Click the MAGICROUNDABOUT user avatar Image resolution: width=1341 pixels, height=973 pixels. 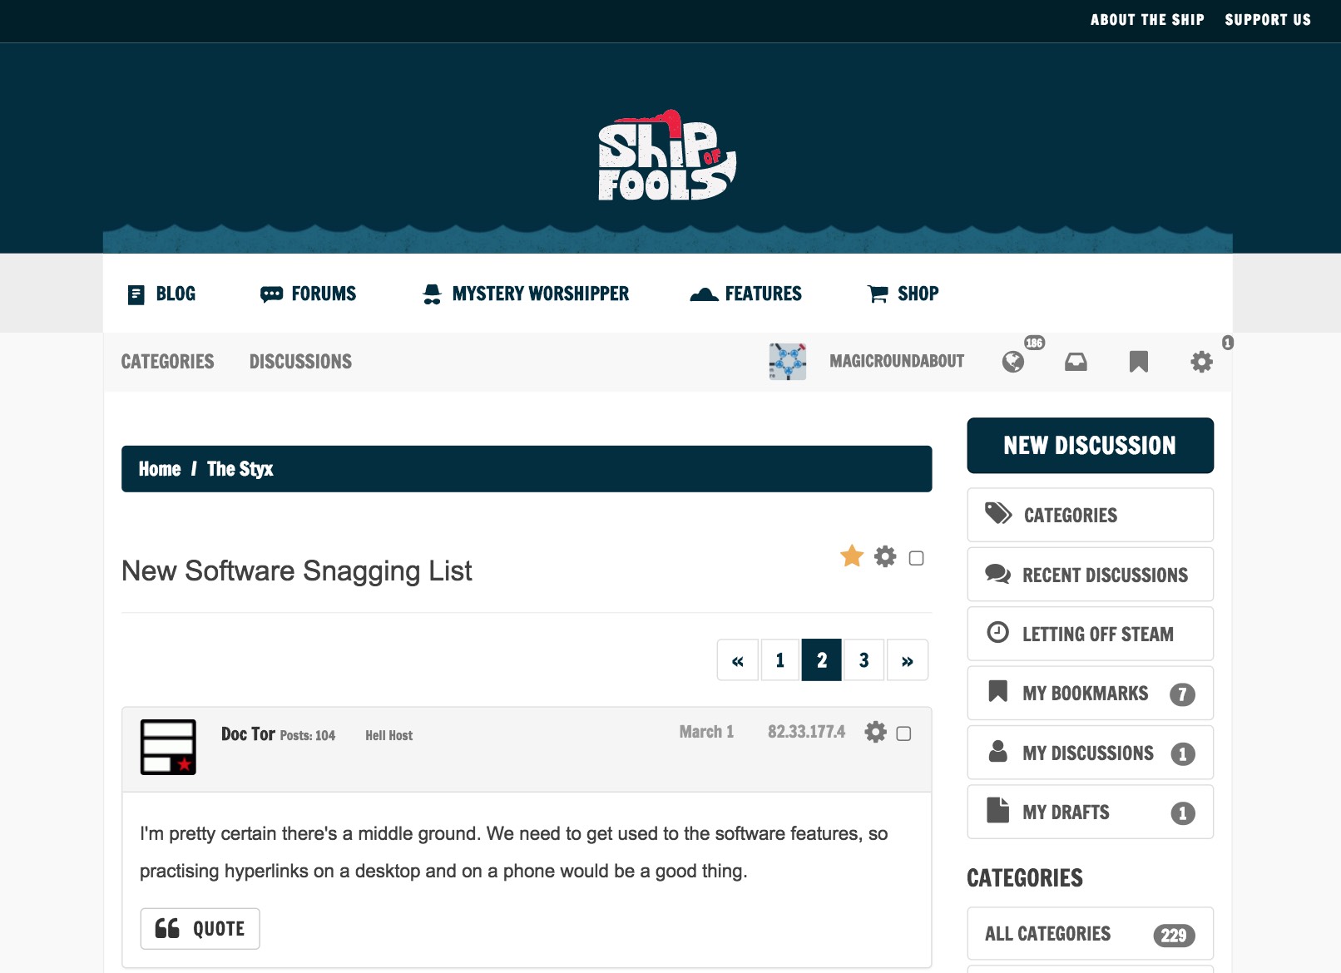click(x=786, y=361)
